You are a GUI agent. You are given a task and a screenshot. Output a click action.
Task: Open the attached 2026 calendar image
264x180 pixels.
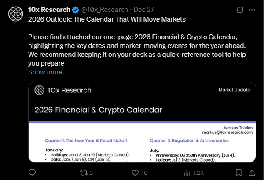(x=142, y=132)
